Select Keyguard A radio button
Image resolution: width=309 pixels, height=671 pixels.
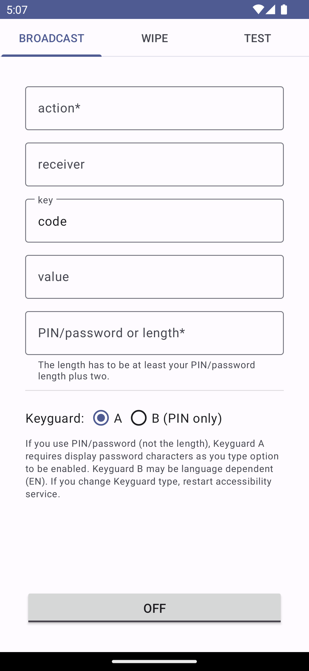tap(101, 418)
